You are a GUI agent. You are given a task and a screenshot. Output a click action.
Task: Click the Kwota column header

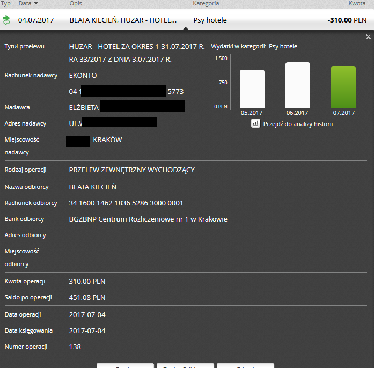[357, 3]
